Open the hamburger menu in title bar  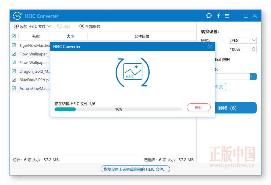(x=227, y=16)
